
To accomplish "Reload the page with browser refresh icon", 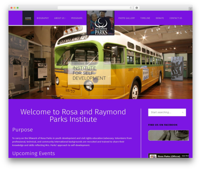I will [x=131, y=8].
